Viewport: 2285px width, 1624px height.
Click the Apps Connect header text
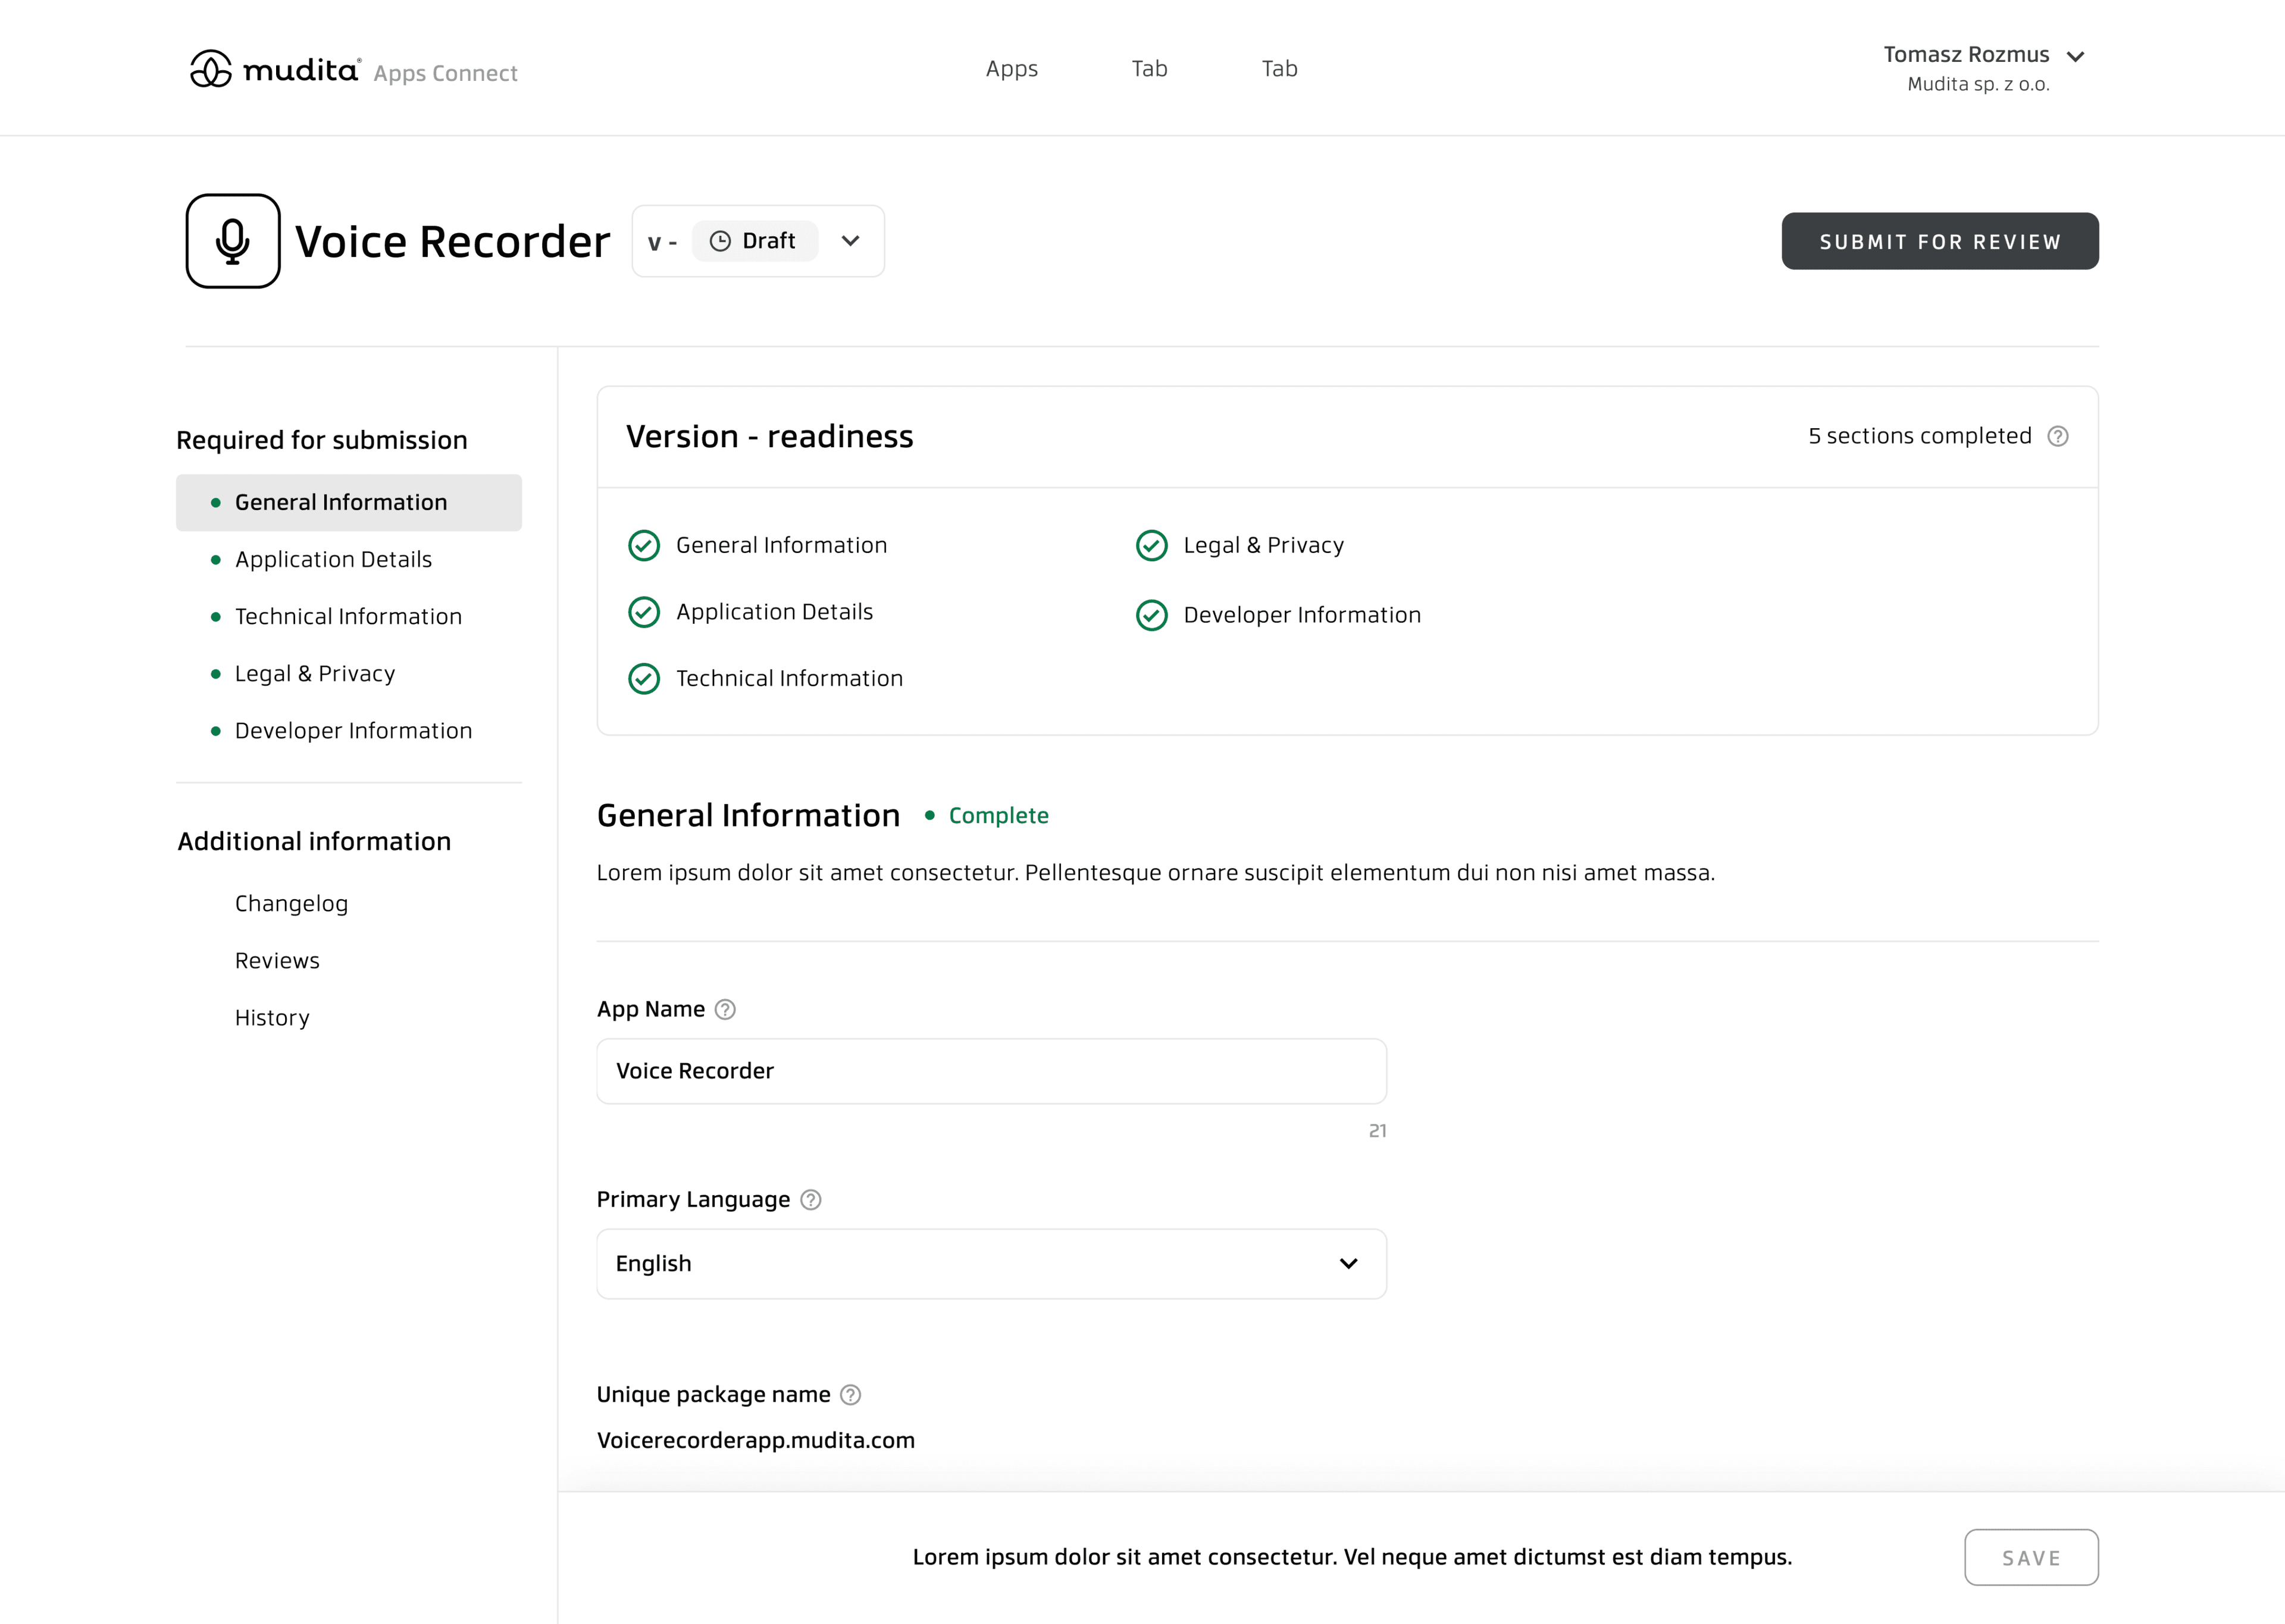click(445, 73)
